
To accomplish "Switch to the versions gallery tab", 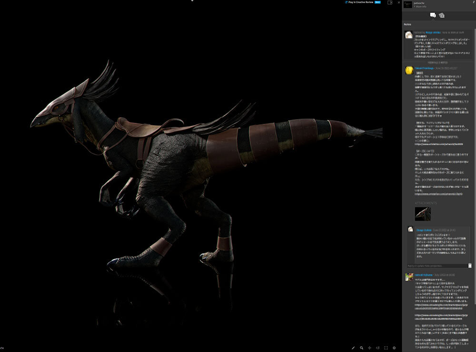I will pyautogui.click(x=442, y=15).
